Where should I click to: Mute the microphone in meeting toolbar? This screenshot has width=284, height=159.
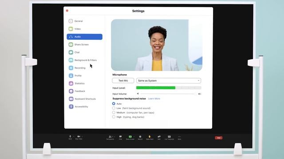70,137
